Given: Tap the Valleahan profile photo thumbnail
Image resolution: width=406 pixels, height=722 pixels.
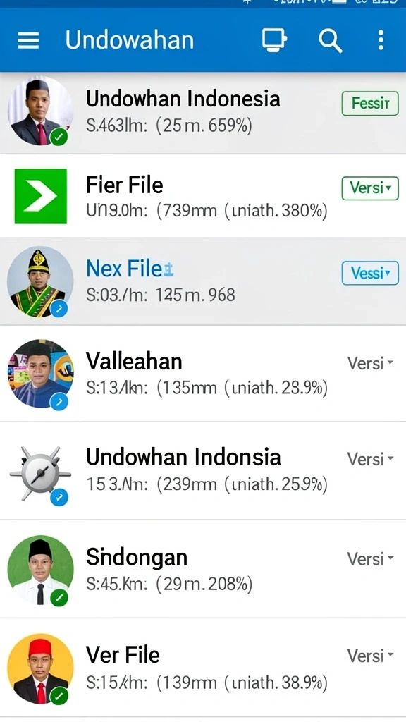Looking at the screenshot, I should [40, 374].
